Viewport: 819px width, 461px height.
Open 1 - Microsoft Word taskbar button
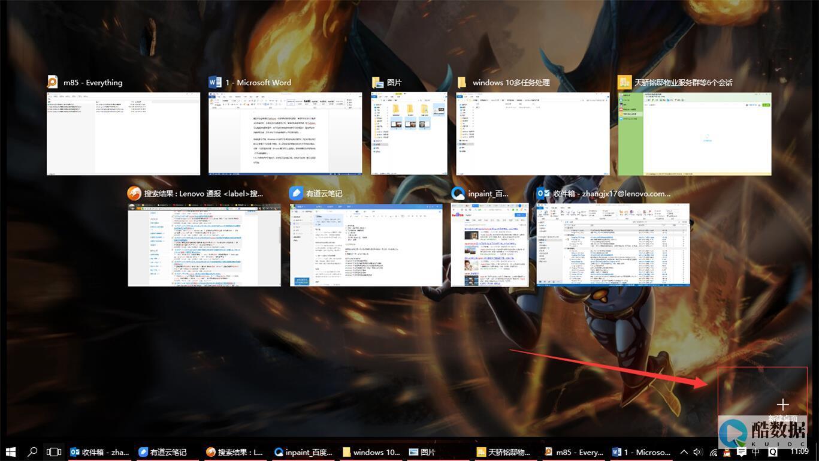pyautogui.click(x=643, y=452)
